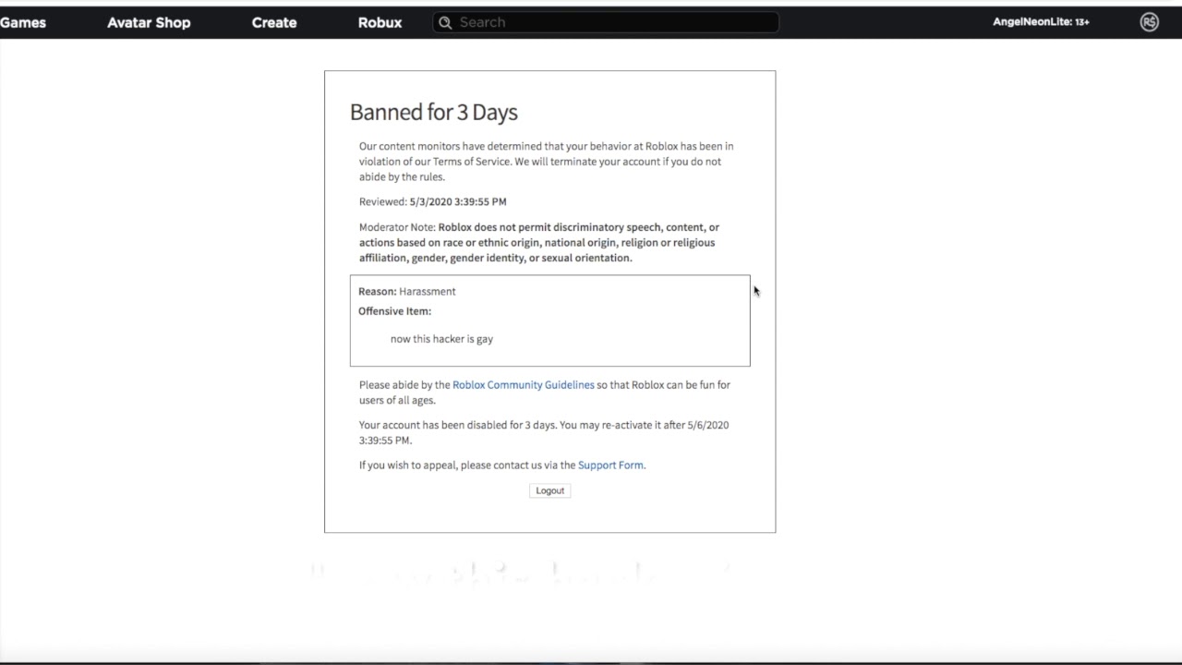The width and height of the screenshot is (1182, 665).
Task: Click the Reason: Harassment text
Action: click(x=407, y=292)
